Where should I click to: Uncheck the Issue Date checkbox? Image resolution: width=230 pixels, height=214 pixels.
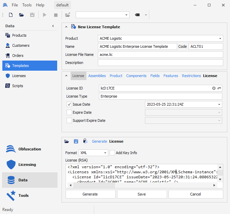point(69,104)
